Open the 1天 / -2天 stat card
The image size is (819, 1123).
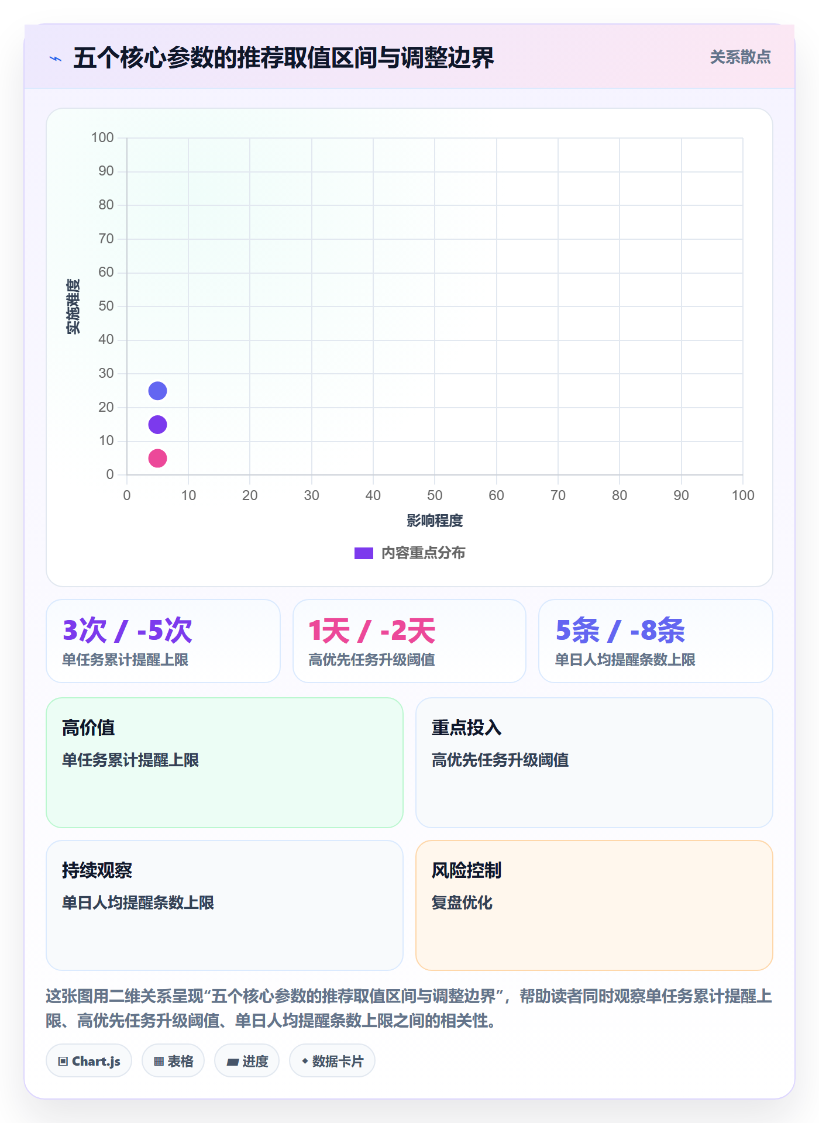(x=409, y=641)
